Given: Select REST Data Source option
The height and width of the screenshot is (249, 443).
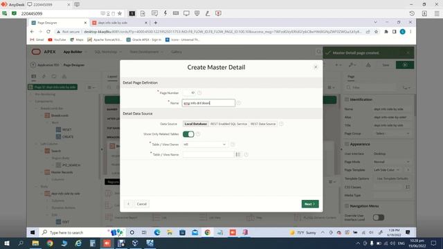Looking at the screenshot, I should [263, 124].
